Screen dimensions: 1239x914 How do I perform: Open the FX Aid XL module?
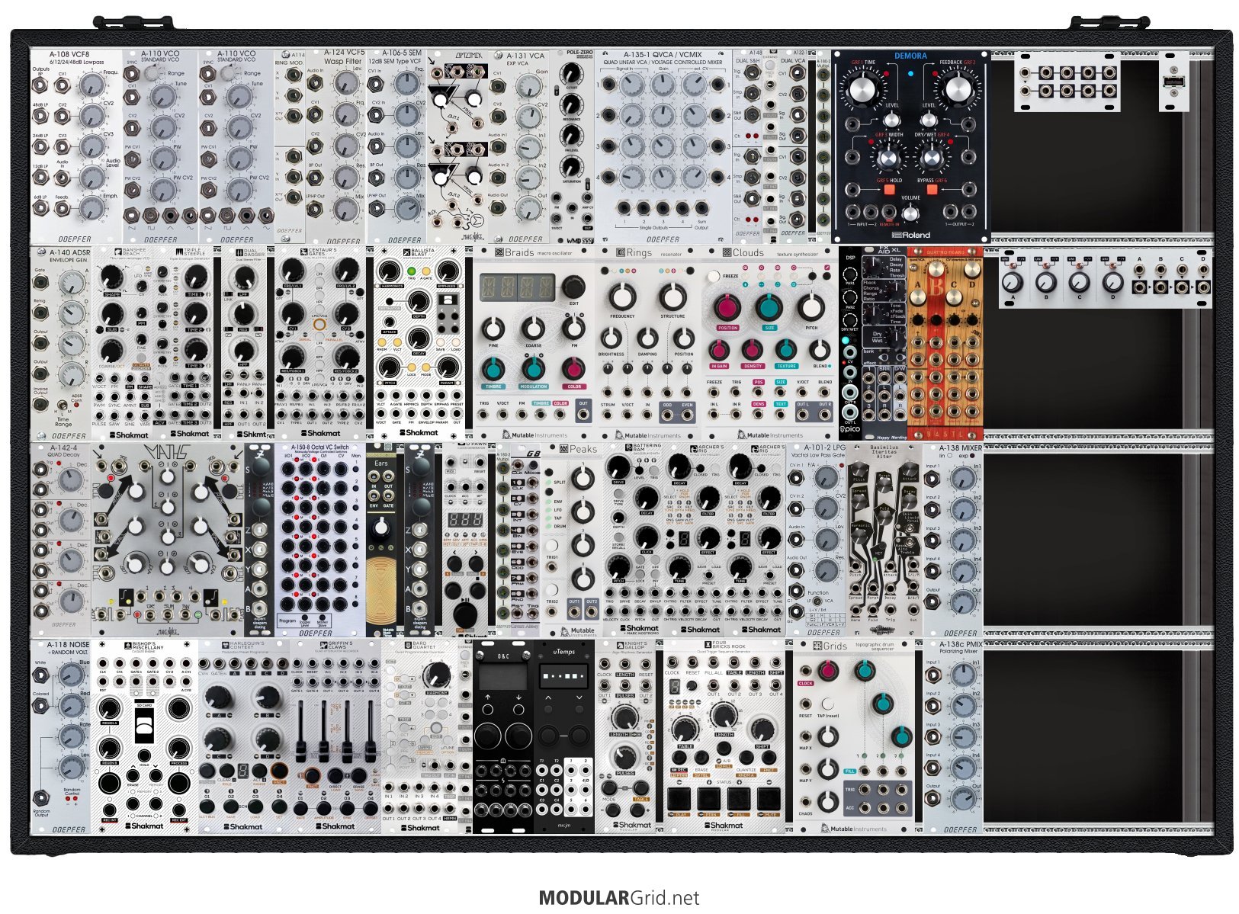pyautogui.click(x=884, y=342)
